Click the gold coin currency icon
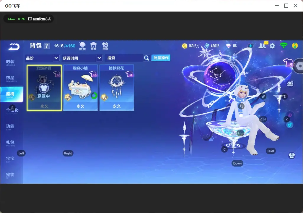303x213 pixels. tap(185, 46)
